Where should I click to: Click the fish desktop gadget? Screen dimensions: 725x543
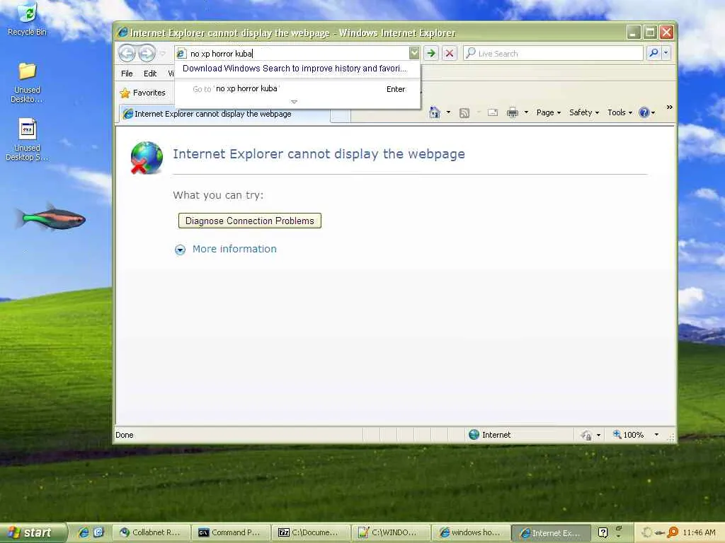click(51, 218)
